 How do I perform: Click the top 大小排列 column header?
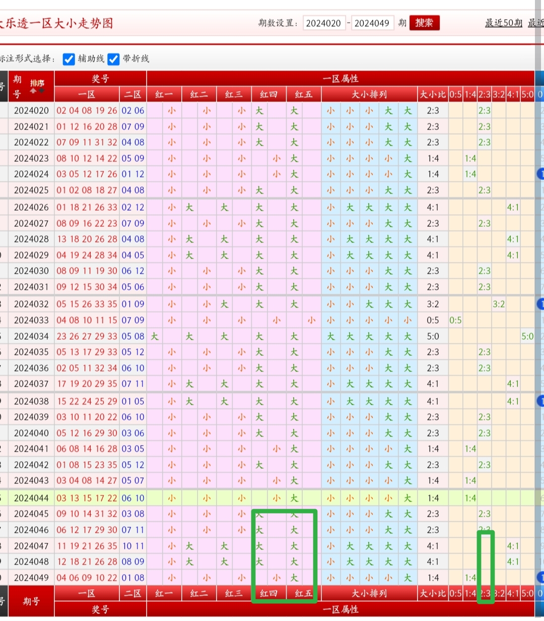[369, 94]
